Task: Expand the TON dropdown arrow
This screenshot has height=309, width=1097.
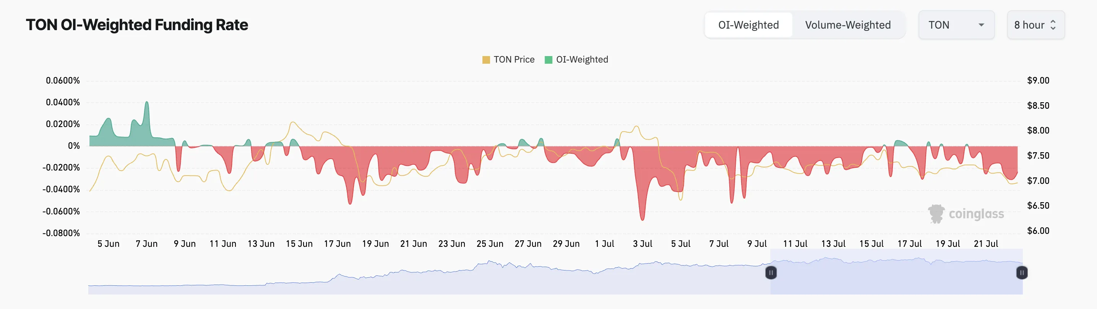Action: click(x=981, y=25)
